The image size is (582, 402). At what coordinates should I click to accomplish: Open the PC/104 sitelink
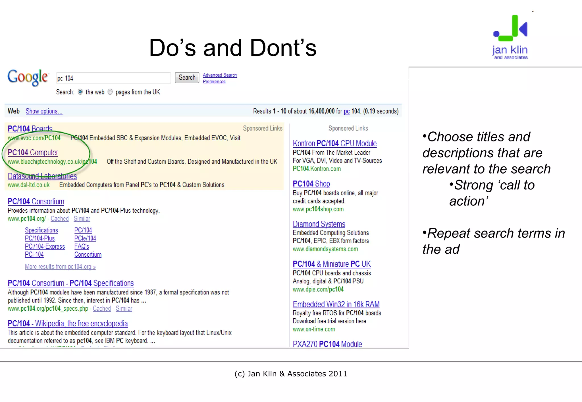pyautogui.click(x=83, y=230)
